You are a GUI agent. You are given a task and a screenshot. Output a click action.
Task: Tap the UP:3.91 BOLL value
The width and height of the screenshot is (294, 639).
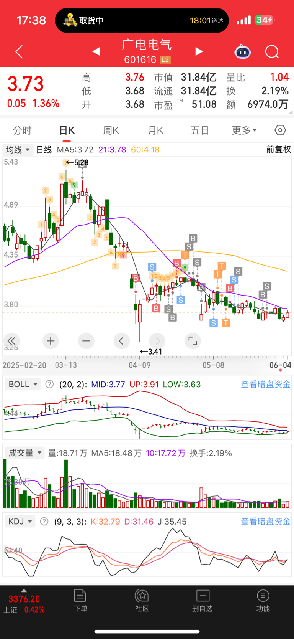[x=144, y=384]
